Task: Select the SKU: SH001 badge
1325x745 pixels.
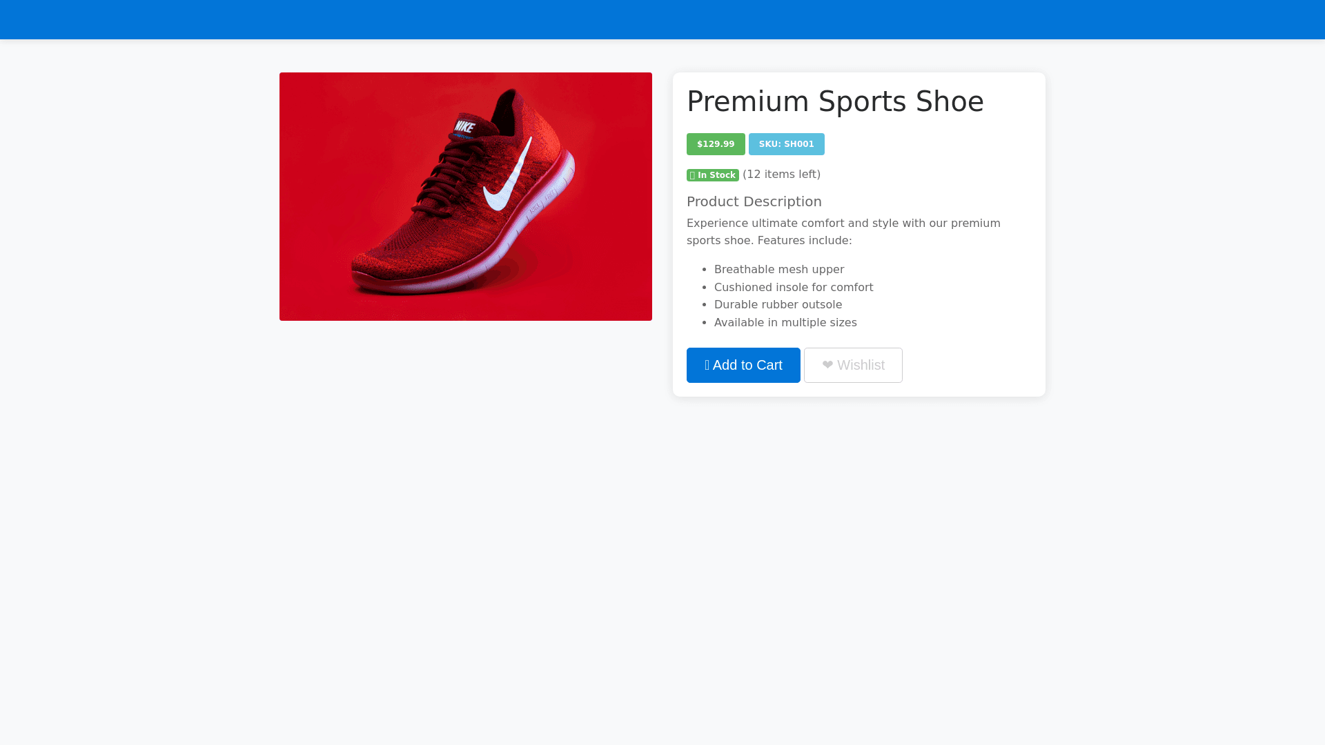Action: click(x=786, y=144)
